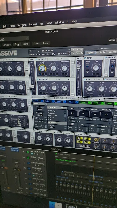Image resolution: width=117 pixels, height=208 pixels.
Task: Click the mini keyboard in Macro Control
Action: click(85, 146)
